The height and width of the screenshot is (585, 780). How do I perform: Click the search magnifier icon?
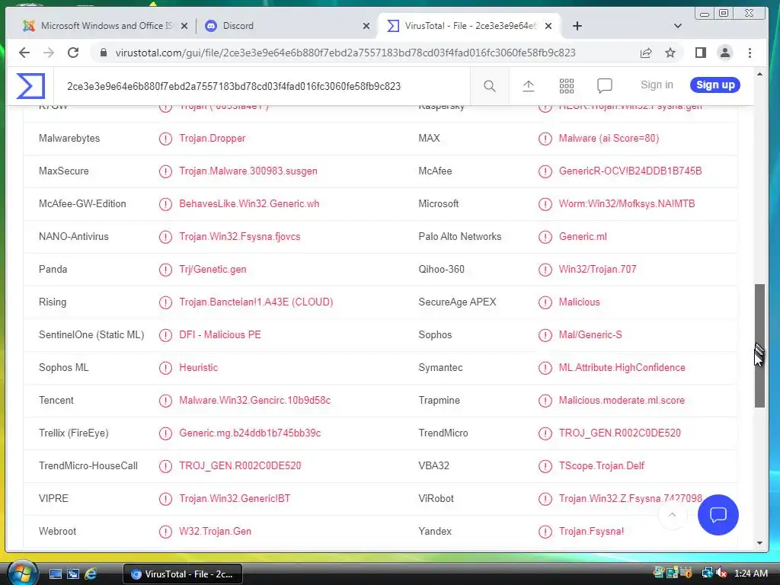(x=490, y=86)
